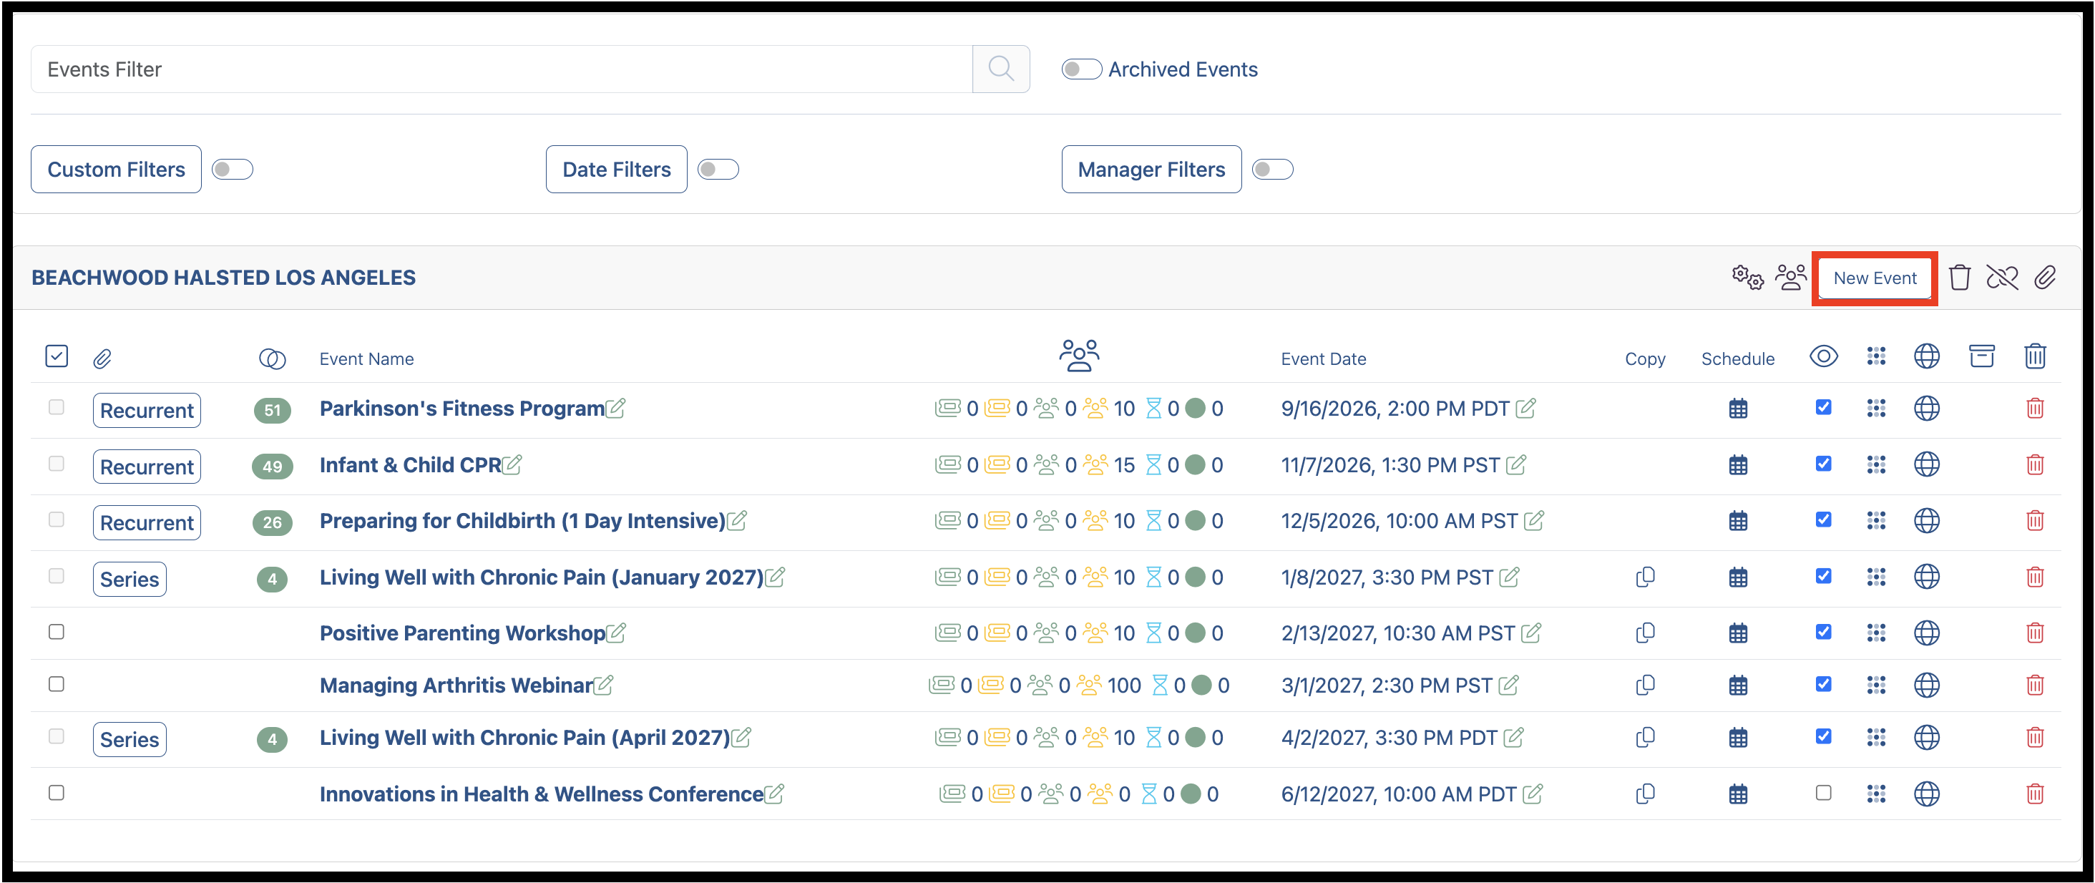The height and width of the screenshot is (883, 2095).
Task: Select the Positive Parenting Workshop row checkbox
Action: [56, 632]
